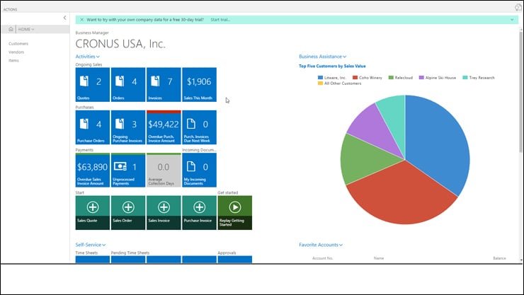Expand the Business Assistance dropdown
Viewport: 524px width, 295px height.
click(x=322, y=57)
